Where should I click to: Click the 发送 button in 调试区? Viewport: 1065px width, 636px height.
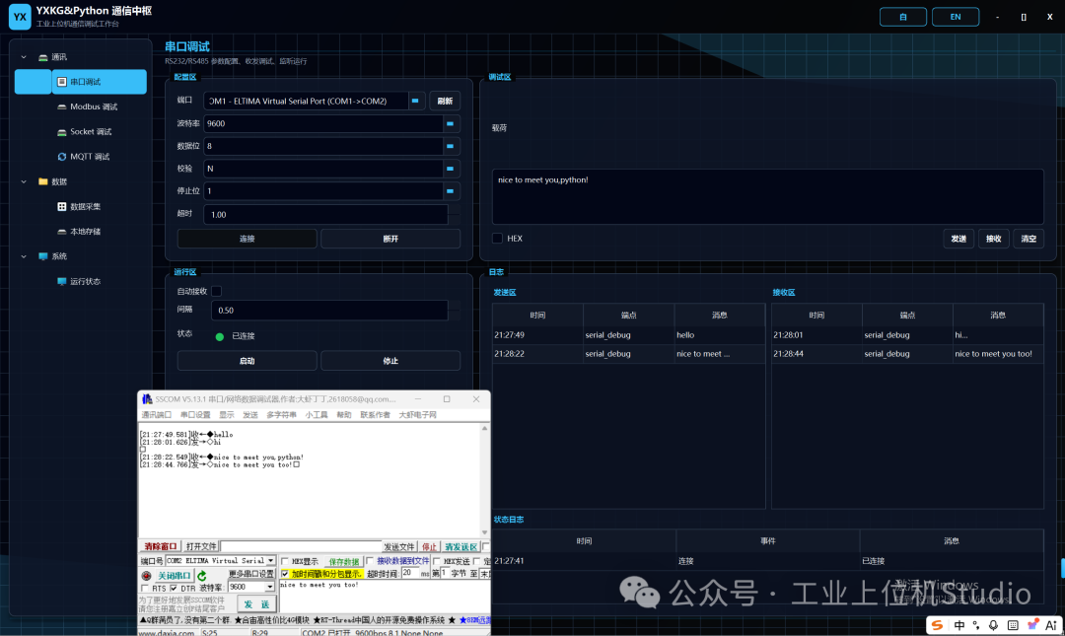[958, 239]
